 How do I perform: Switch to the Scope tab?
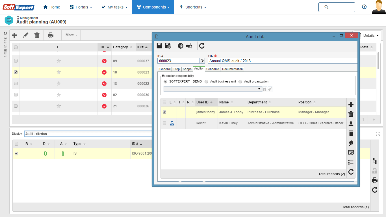point(187,69)
